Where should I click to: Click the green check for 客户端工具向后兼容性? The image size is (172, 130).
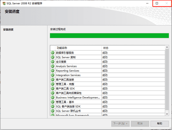click(53, 93)
